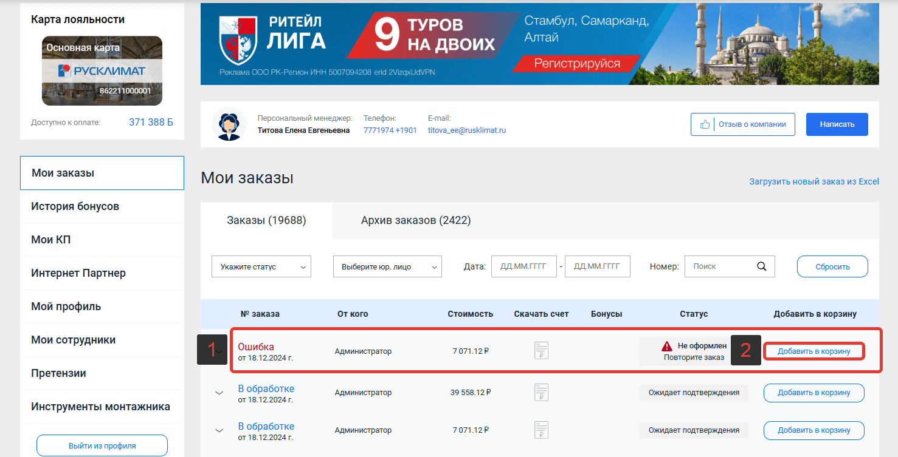The width and height of the screenshot is (898, 457).
Task: Switch to the Архив заказов (2422) tab
Action: [416, 220]
